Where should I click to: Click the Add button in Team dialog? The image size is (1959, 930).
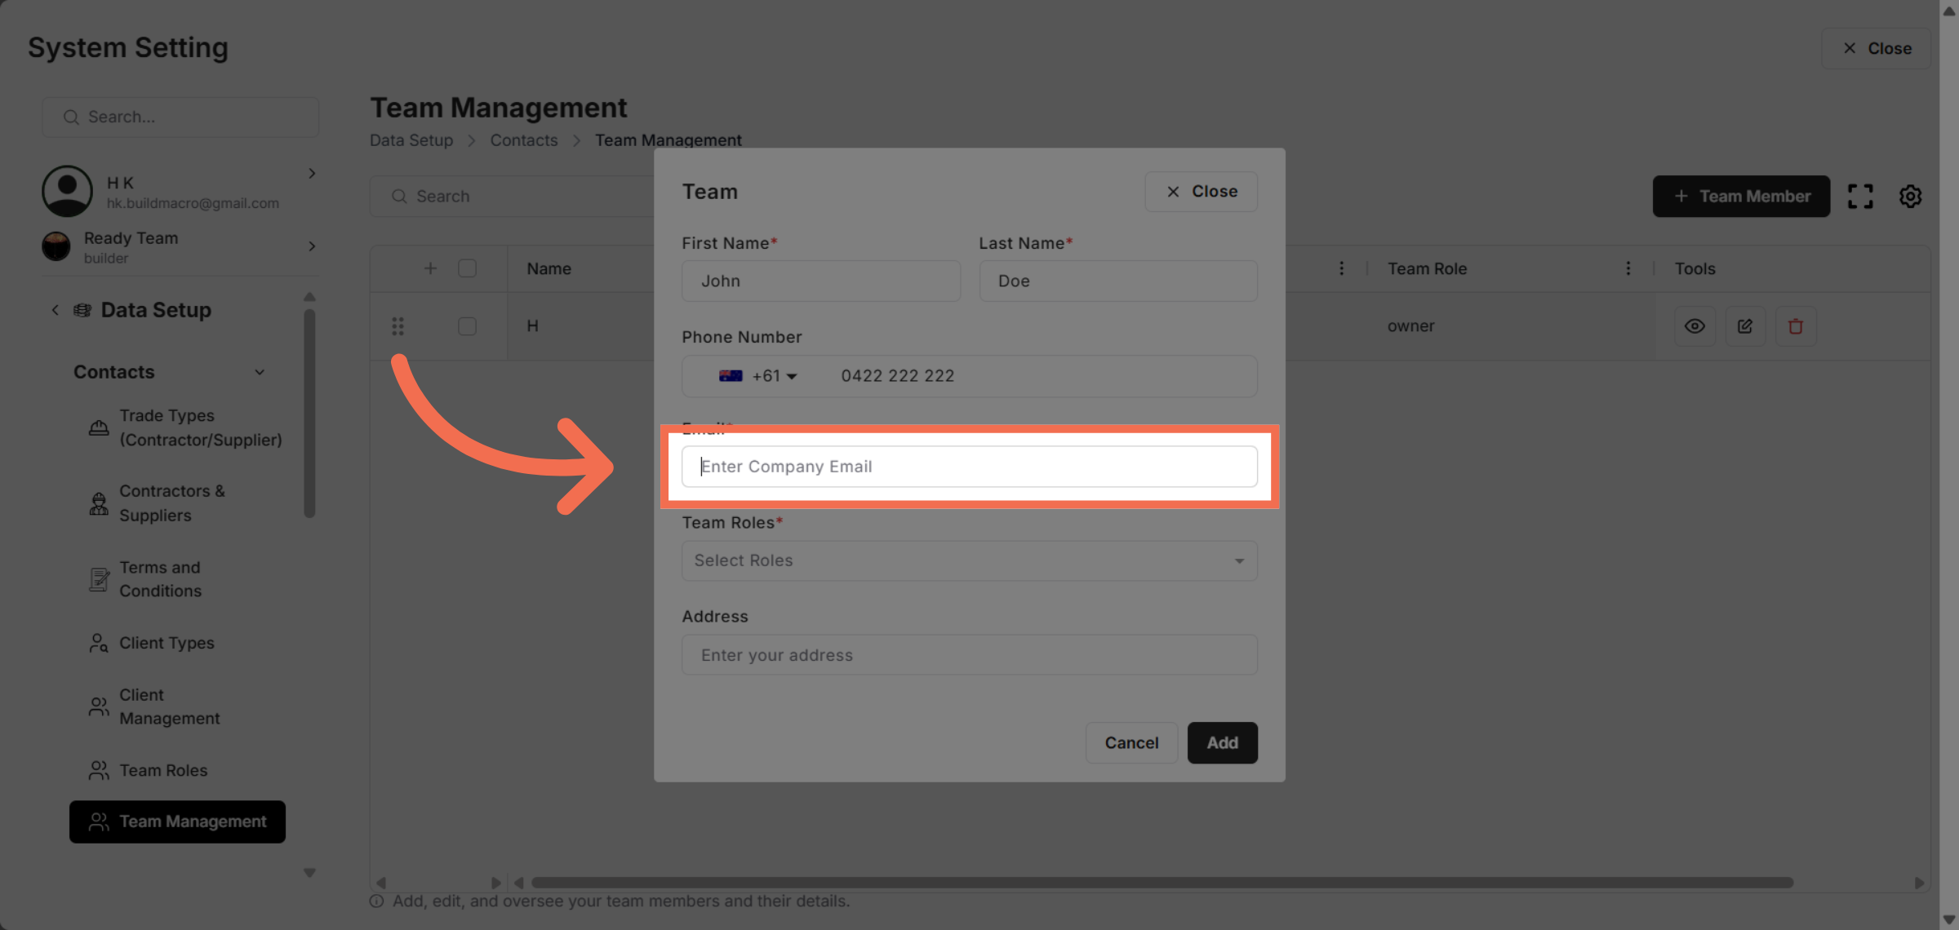point(1222,742)
